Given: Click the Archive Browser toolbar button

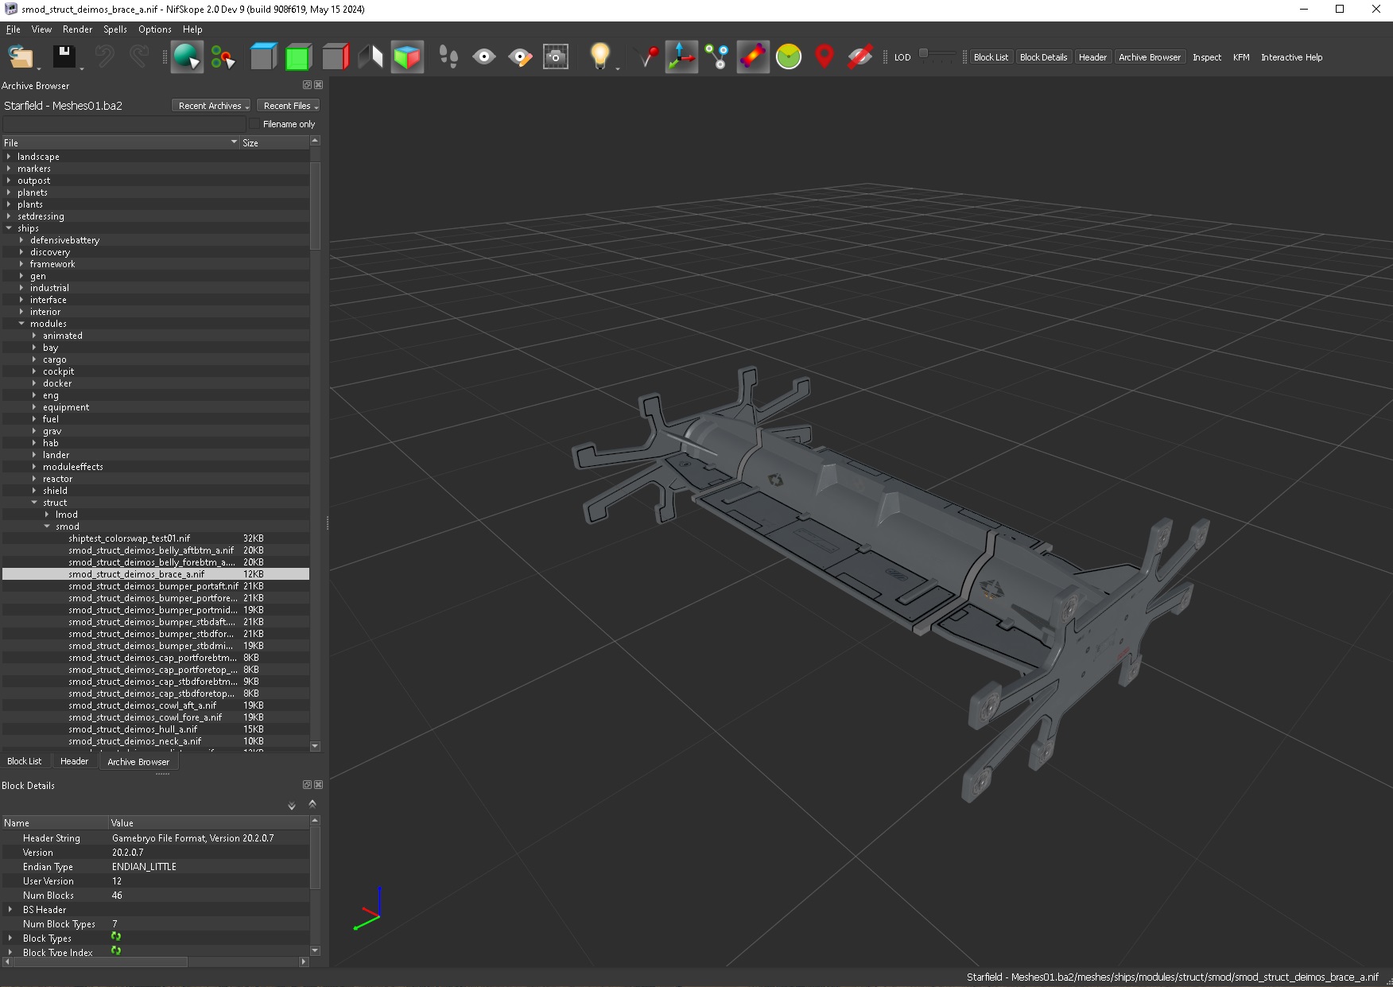Looking at the screenshot, I should [1150, 57].
